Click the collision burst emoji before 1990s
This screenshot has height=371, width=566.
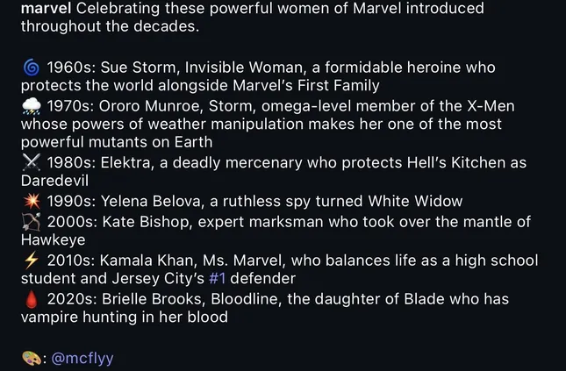coord(29,201)
